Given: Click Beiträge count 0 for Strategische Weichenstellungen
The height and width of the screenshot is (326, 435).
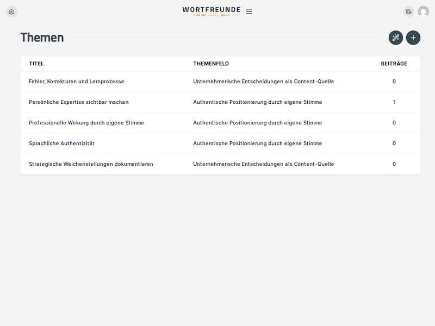Looking at the screenshot, I should [394, 164].
